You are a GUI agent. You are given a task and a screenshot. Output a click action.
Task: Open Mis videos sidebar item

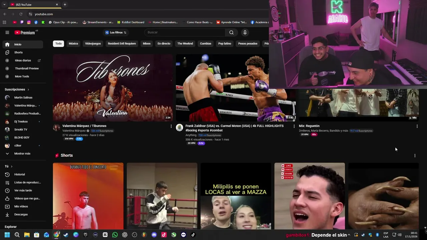pyautogui.click(x=23, y=206)
